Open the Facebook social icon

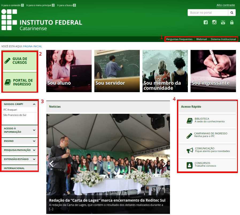coord(206,22)
